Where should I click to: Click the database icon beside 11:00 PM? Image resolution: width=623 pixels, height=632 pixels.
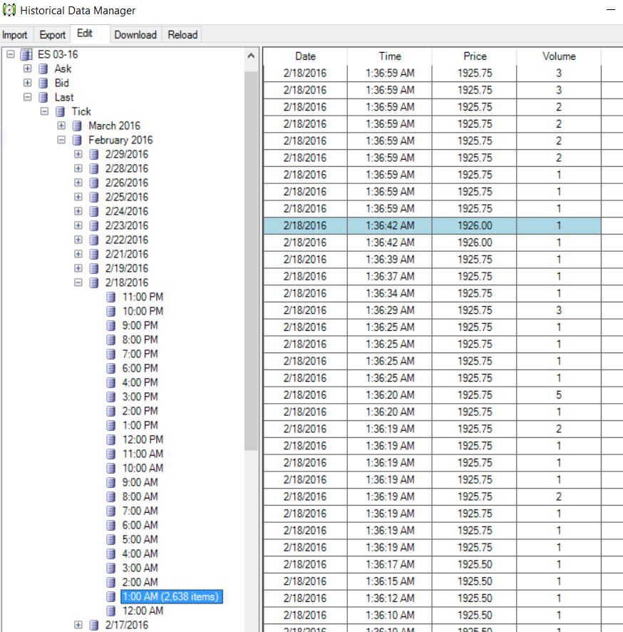(x=110, y=297)
